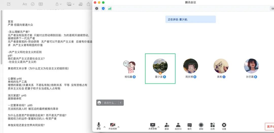
Task: Open the Notes lock dropdown
Action: (58, 4)
